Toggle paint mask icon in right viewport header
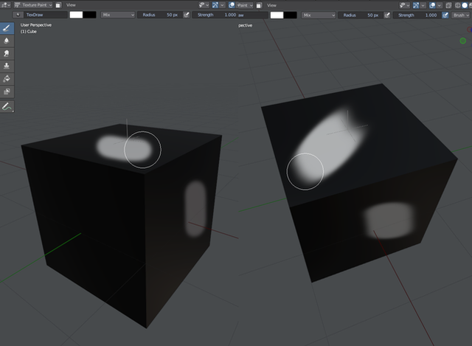Screen dimensions: 472x346 pos(259,5)
